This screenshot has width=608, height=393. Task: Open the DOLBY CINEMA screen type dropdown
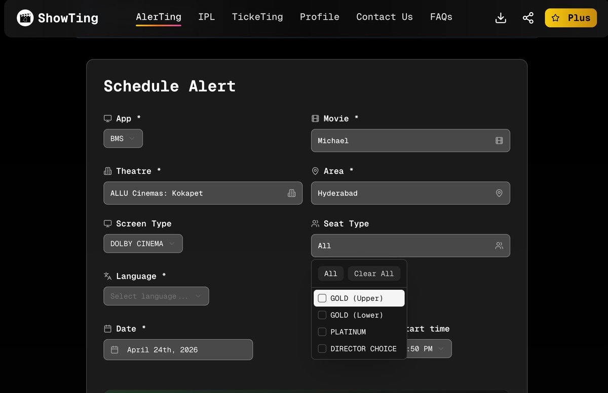[143, 244]
